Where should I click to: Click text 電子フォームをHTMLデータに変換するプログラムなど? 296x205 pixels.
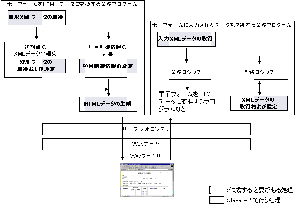pos(187,102)
